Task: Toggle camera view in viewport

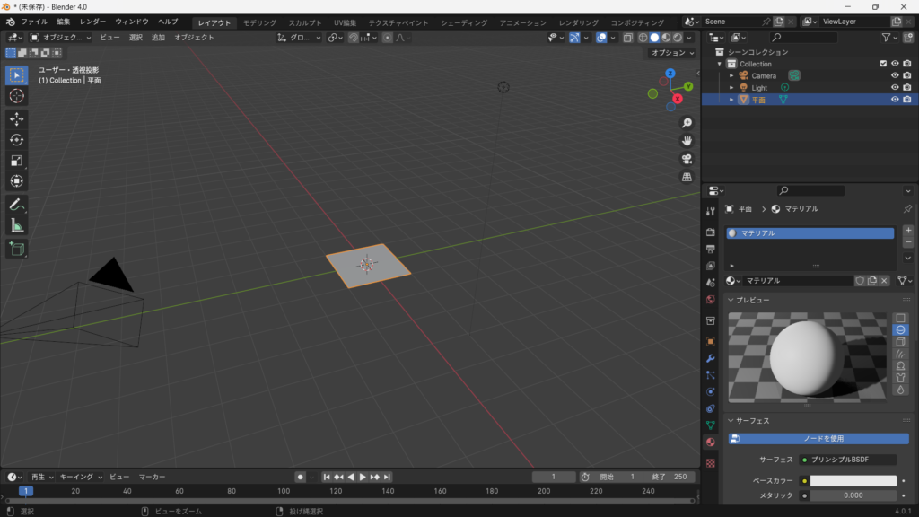Action: click(687, 159)
